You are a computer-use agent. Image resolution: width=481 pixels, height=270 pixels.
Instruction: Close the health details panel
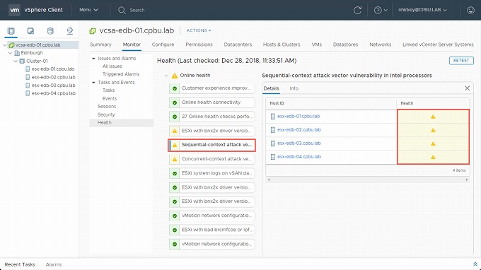[x=467, y=88]
